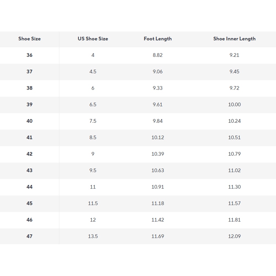Select shoe size 36 row label
The height and width of the screenshot is (276, 276).
click(30, 55)
